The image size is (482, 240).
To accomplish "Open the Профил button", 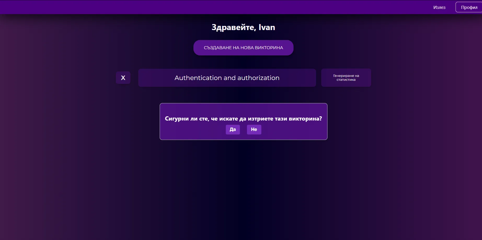I will point(469,7).
